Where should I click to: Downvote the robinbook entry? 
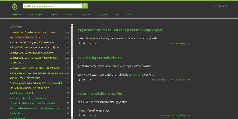tap(95, 79)
